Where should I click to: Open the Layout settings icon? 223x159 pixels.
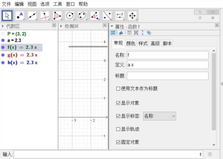pyautogui.click(x=129, y=33)
